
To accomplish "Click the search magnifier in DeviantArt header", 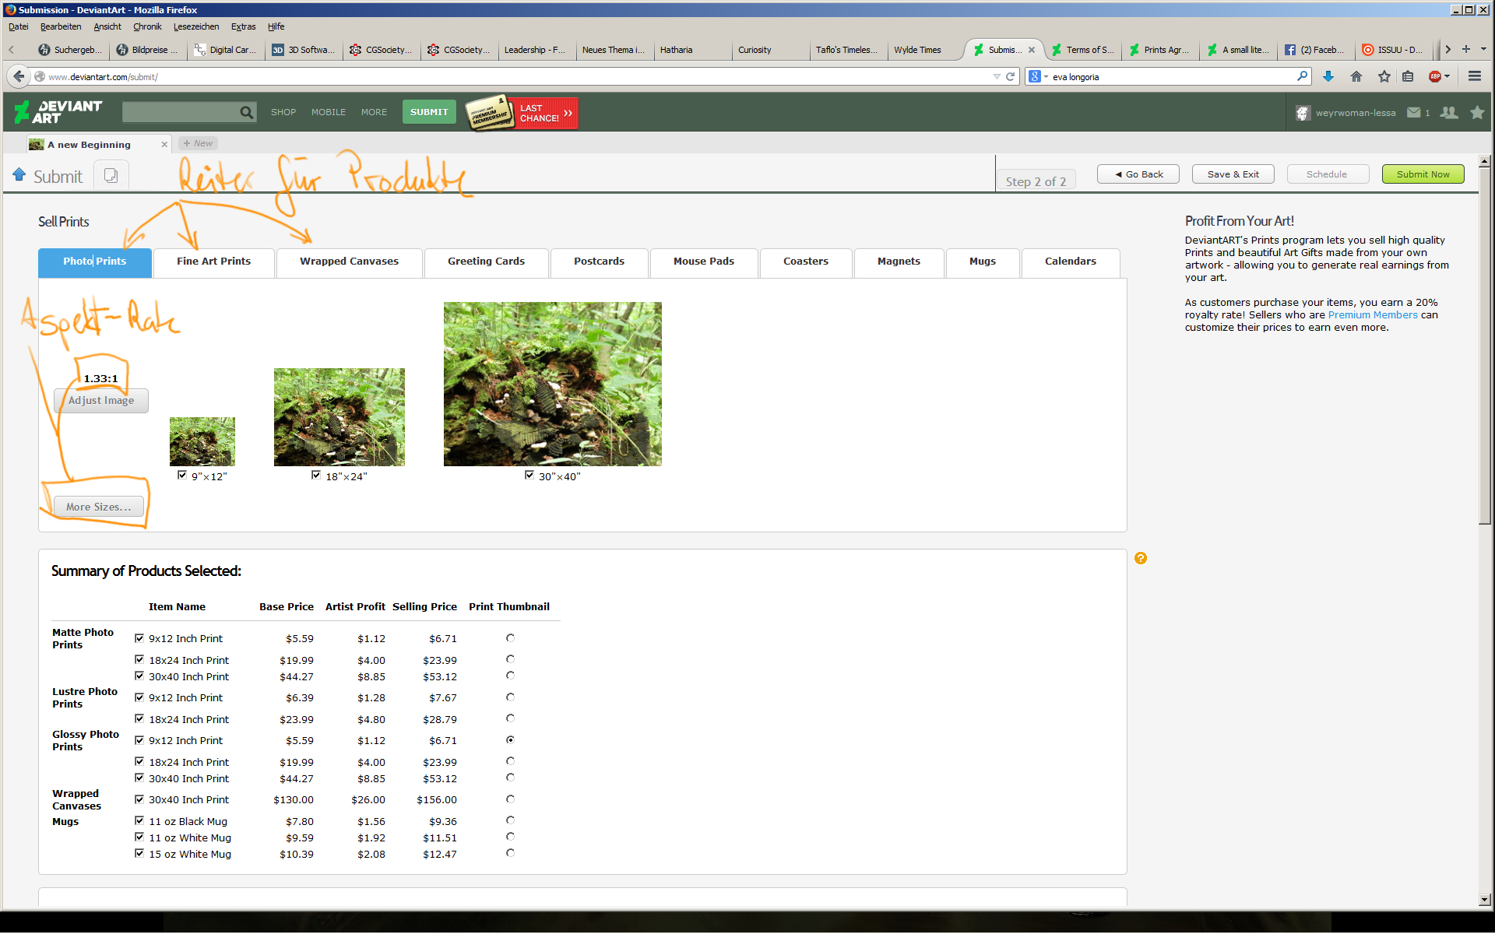I will 246,112.
